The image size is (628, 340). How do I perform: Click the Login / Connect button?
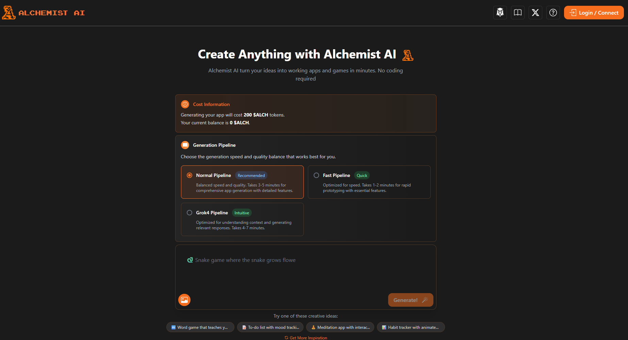pos(594,13)
